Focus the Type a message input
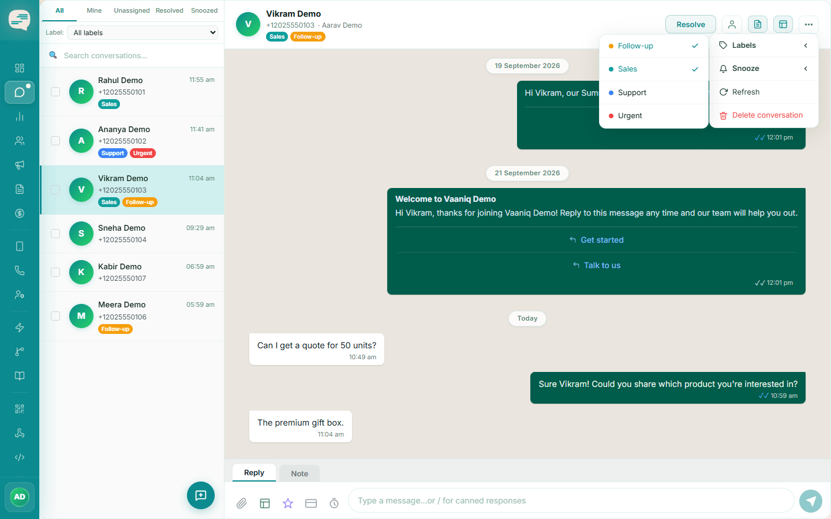The height and width of the screenshot is (519, 831). click(x=571, y=501)
